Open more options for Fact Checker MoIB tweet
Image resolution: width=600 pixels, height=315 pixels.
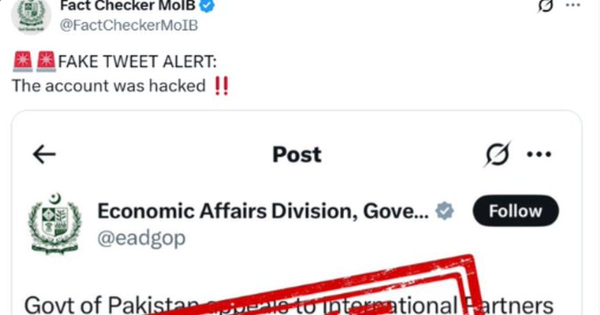(x=573, y=5)
